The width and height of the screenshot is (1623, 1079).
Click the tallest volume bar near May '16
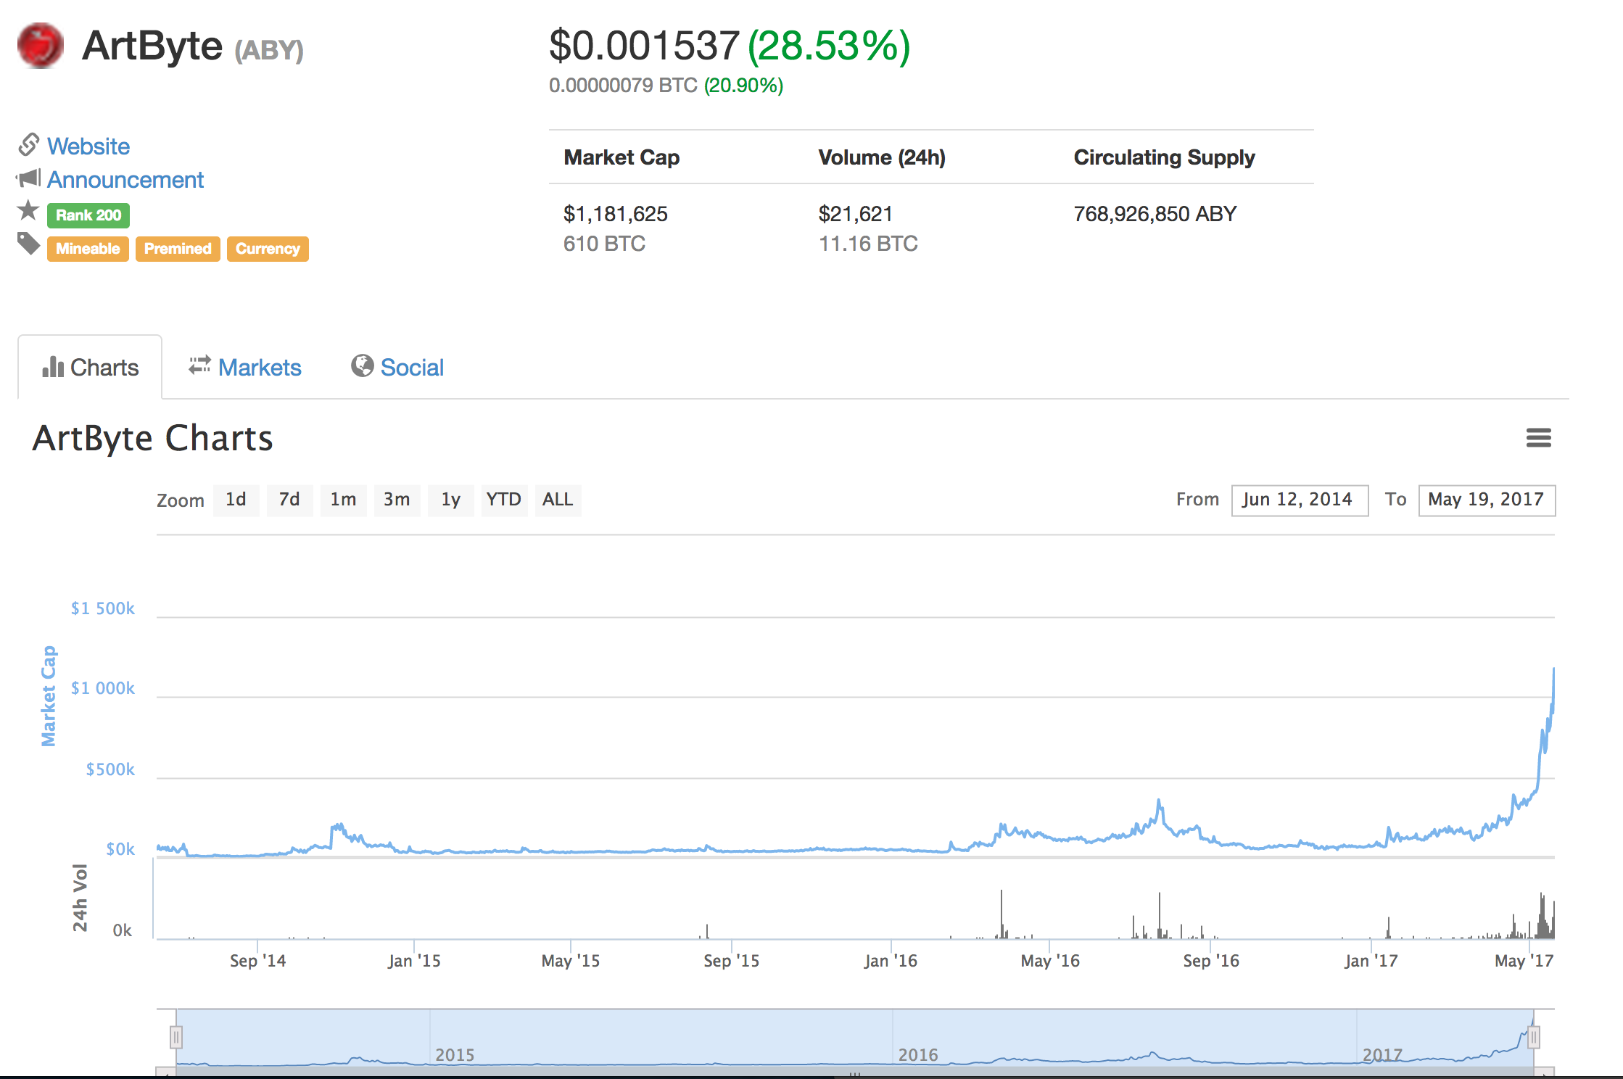coord(1002,914)
